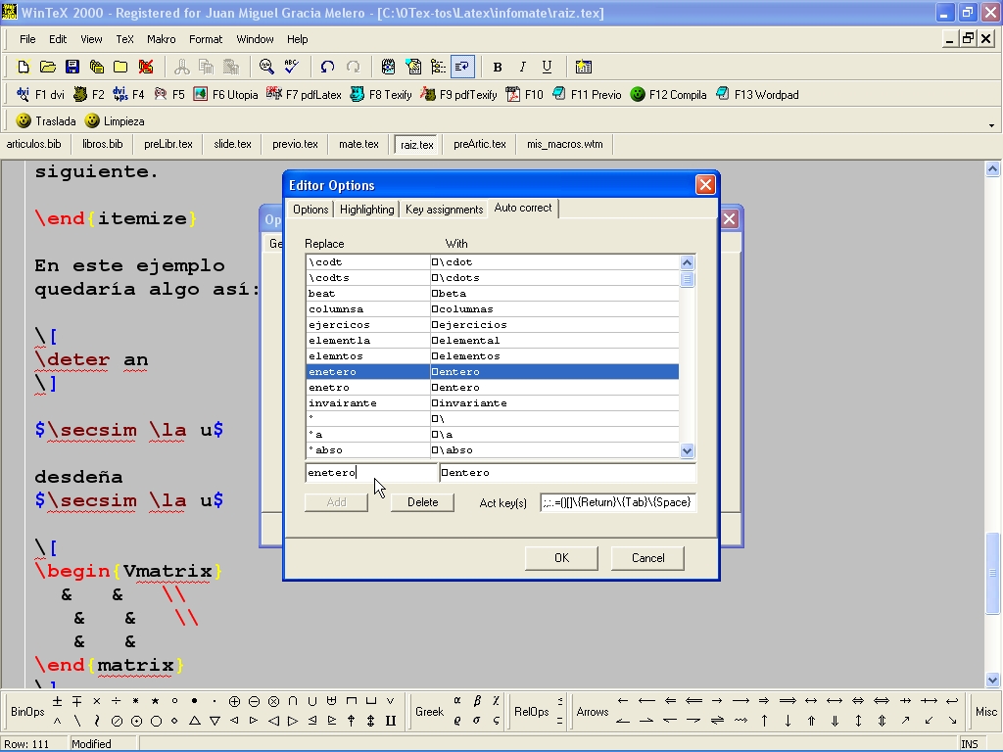Click the Add button
Viewport: 1003px width, 752px height.
337,502
